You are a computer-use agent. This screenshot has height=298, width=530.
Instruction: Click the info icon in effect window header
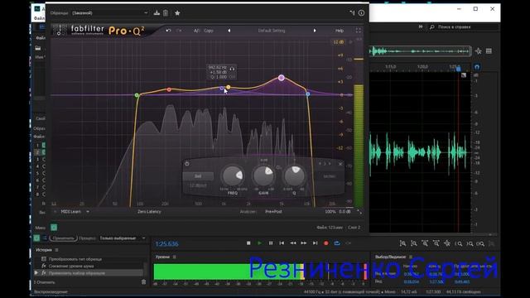click(x=361, y=13)
